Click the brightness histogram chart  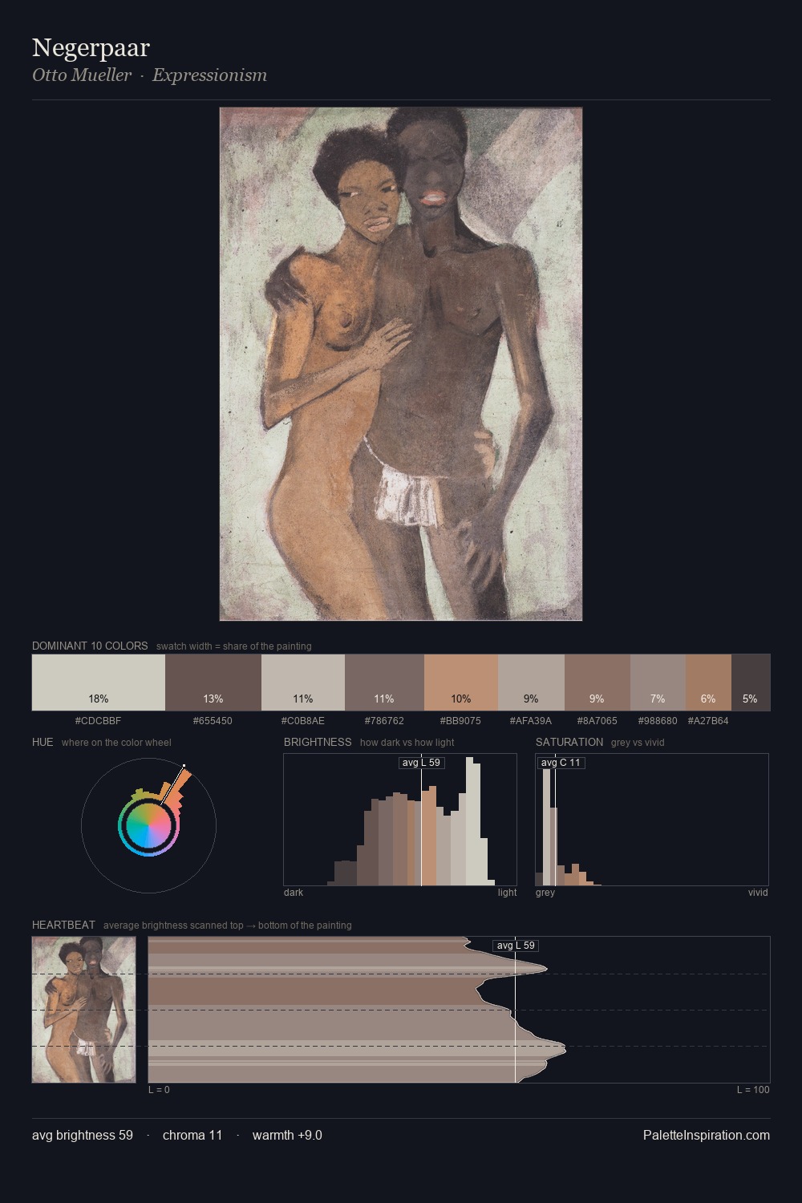[x=400, y=820]
